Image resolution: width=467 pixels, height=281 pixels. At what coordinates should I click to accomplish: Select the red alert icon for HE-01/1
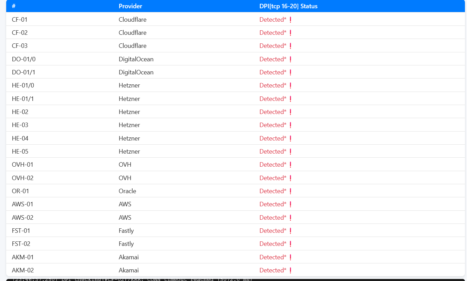(290, 99)
